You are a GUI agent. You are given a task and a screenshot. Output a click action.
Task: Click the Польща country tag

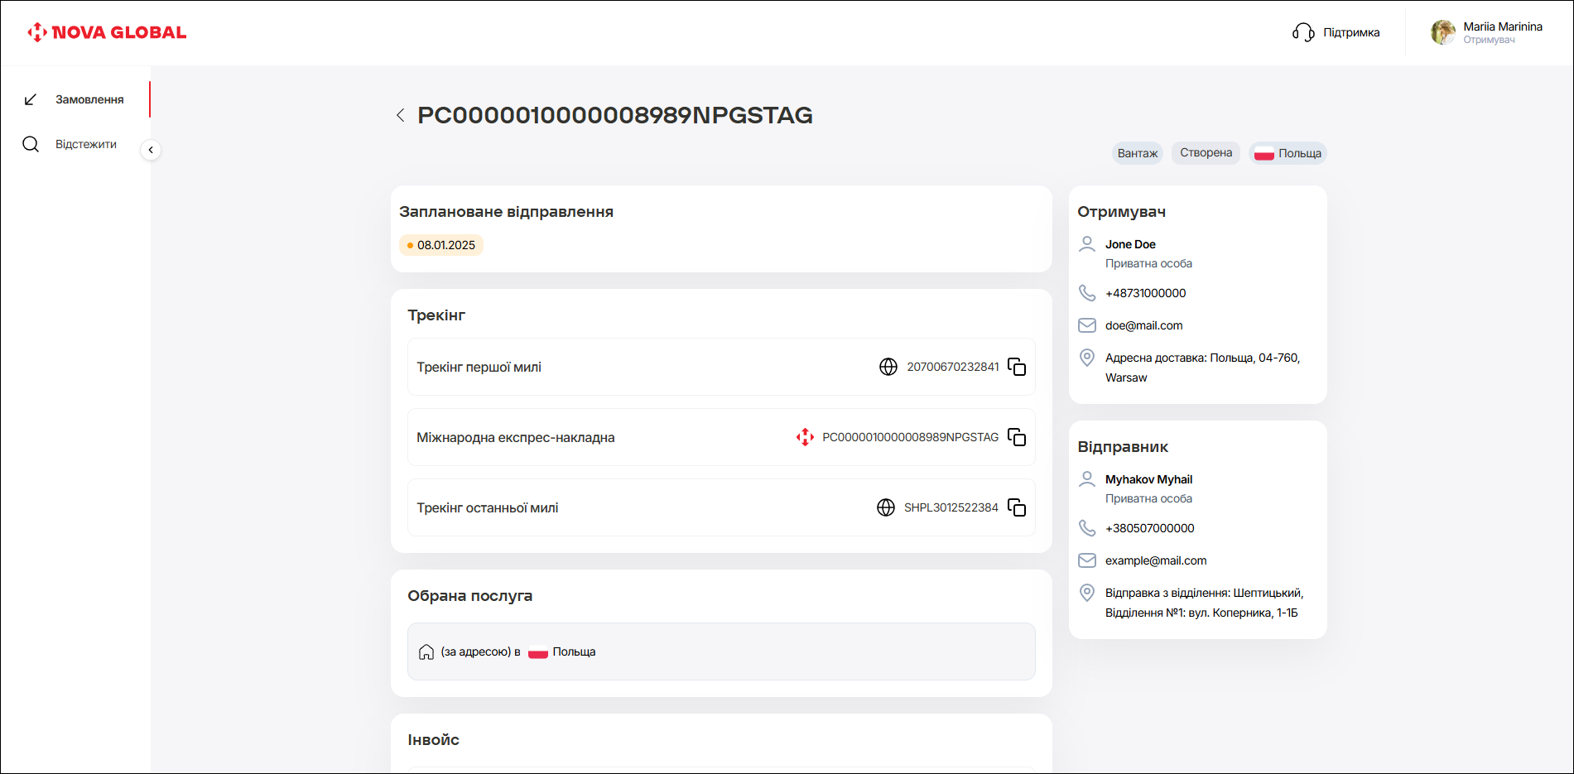point(1288,153)
